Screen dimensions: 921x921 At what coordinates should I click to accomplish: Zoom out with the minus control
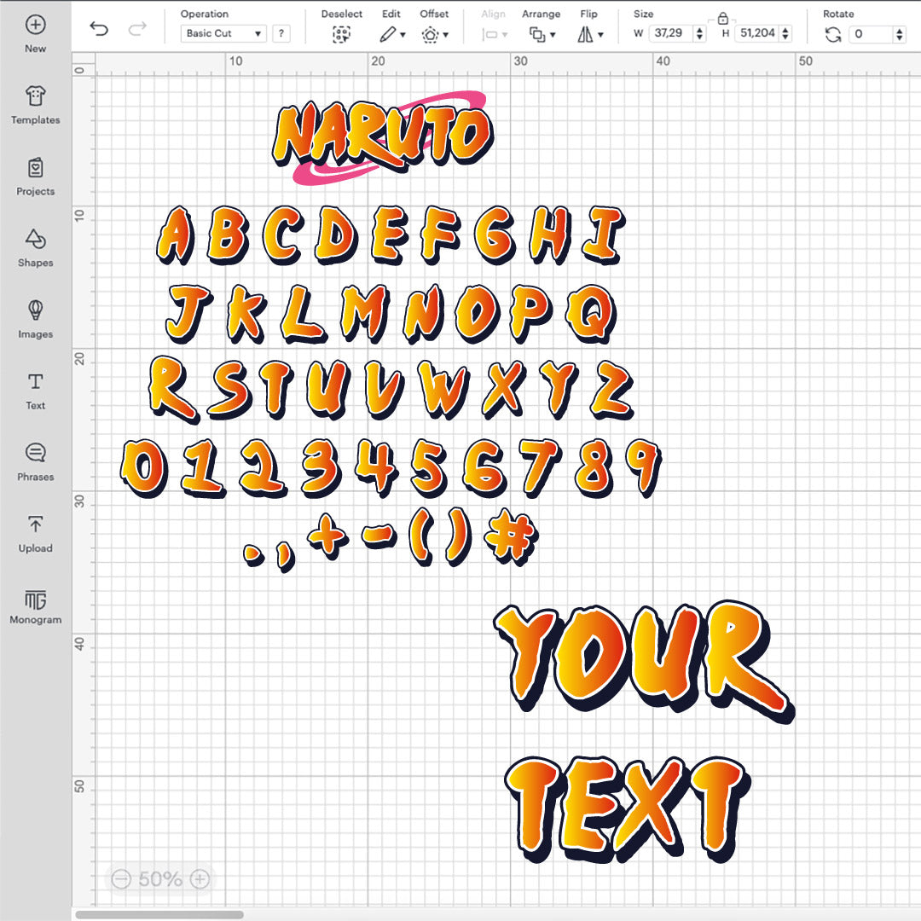[121, 877]
